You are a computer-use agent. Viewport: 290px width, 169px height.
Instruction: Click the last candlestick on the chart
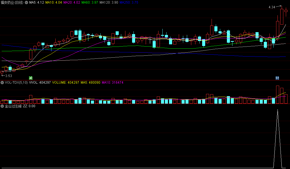click(x=286, y=12)
